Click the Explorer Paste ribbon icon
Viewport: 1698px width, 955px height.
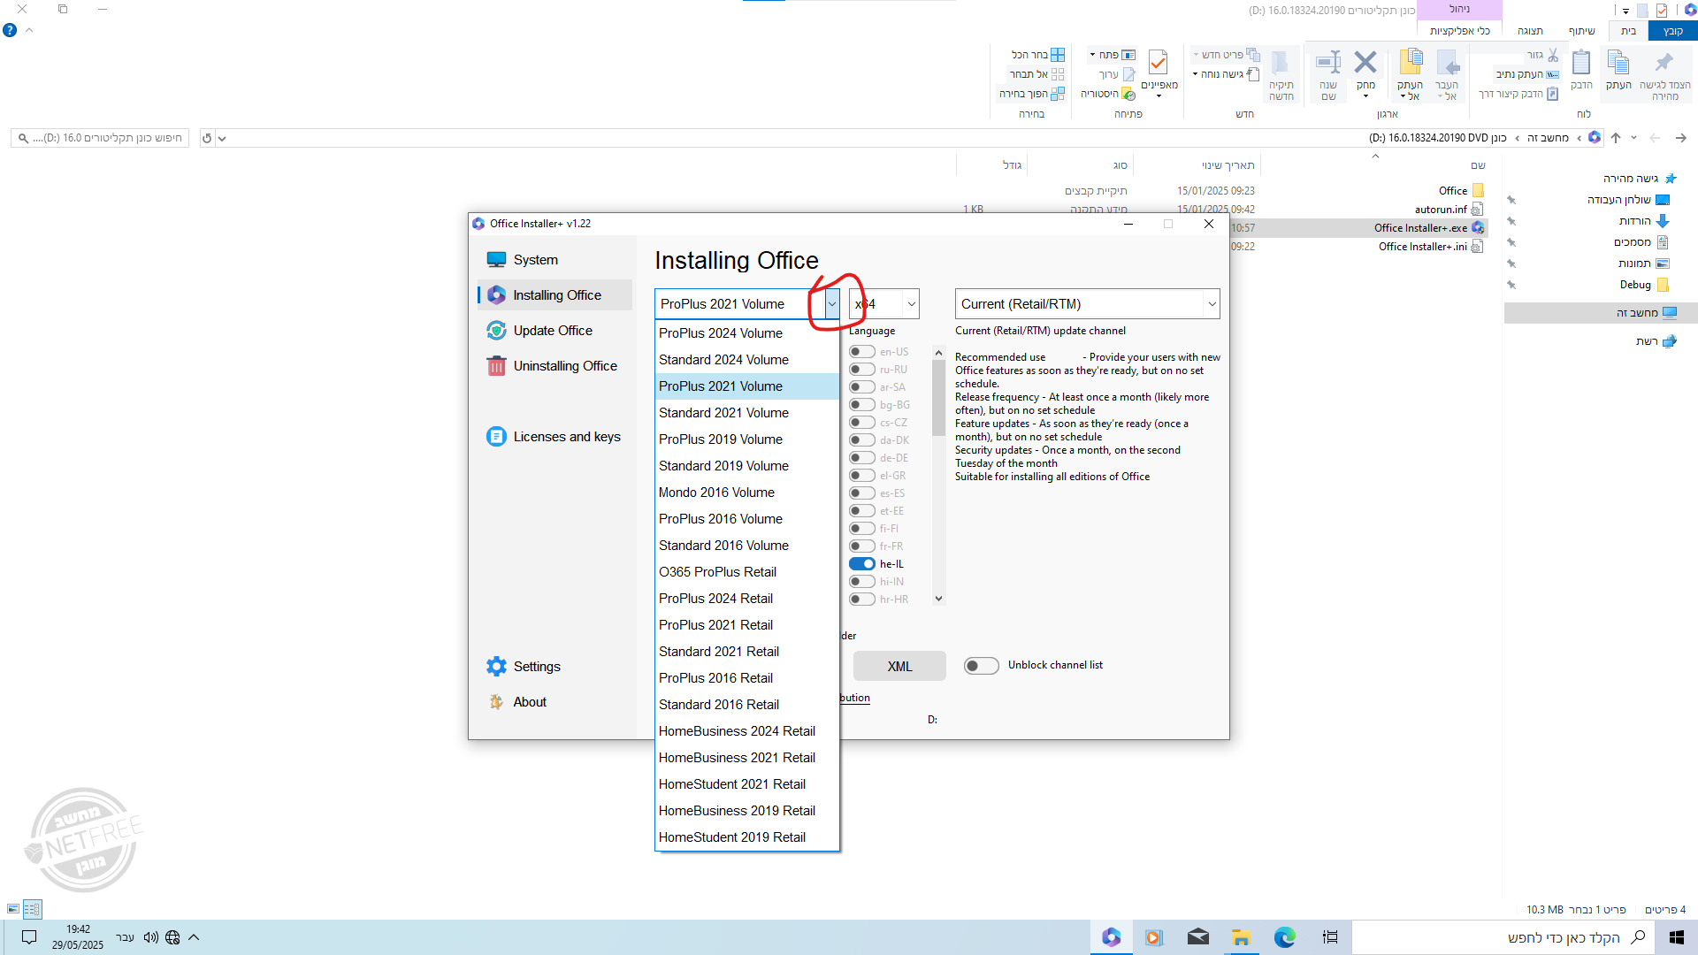coord(1581,62)
